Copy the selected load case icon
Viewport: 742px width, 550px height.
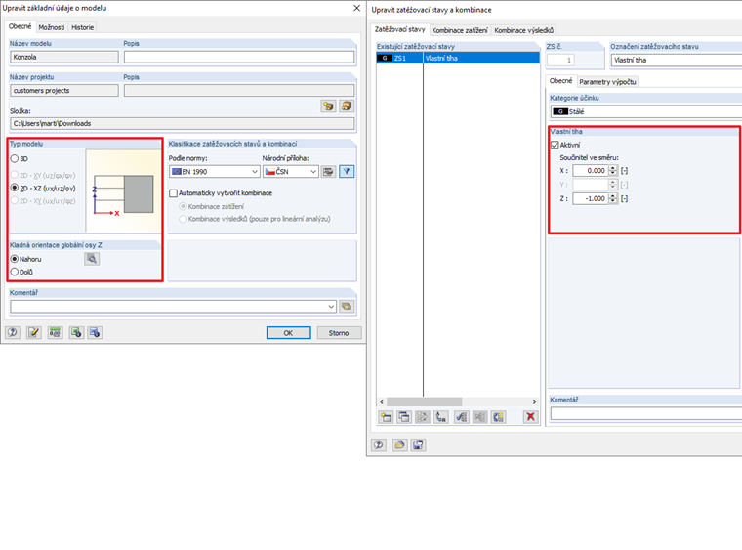point(403,417)
